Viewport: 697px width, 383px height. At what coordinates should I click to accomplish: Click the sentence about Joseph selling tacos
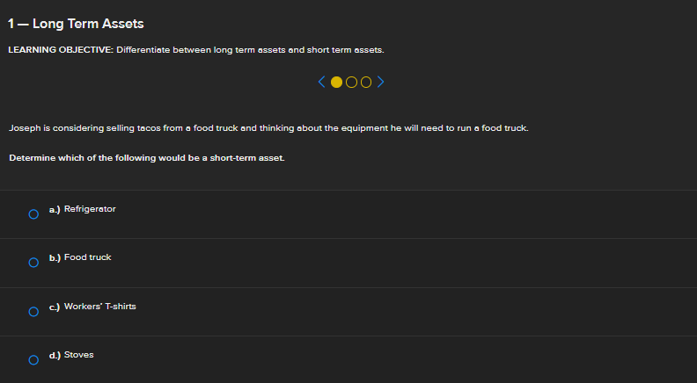[x=268, y=128]
